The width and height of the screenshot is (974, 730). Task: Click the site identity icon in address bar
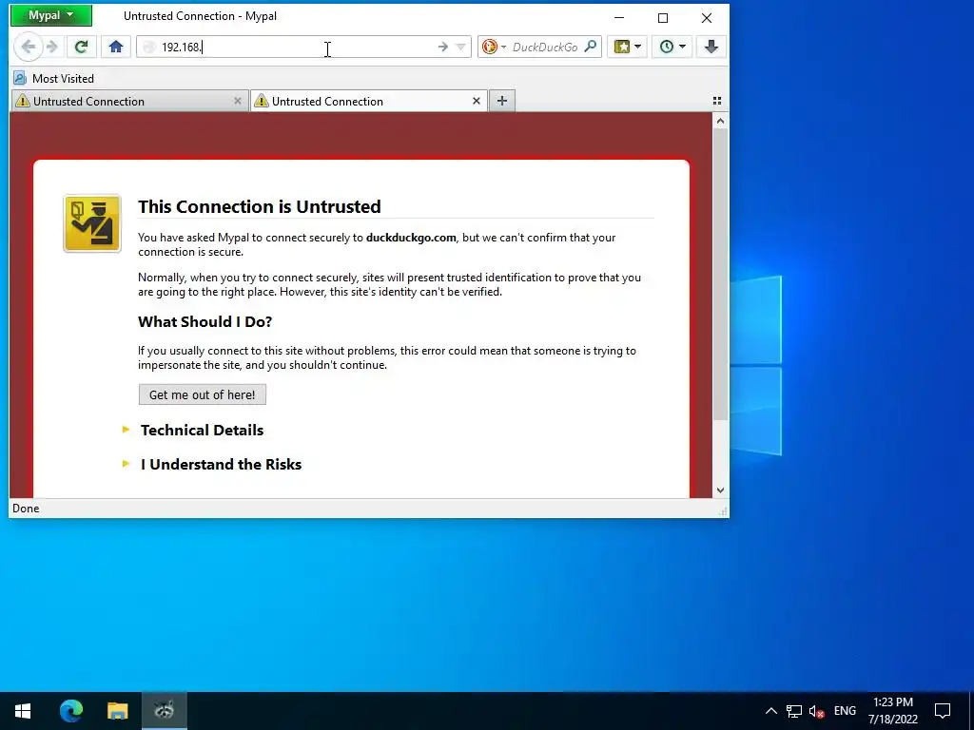149,47
